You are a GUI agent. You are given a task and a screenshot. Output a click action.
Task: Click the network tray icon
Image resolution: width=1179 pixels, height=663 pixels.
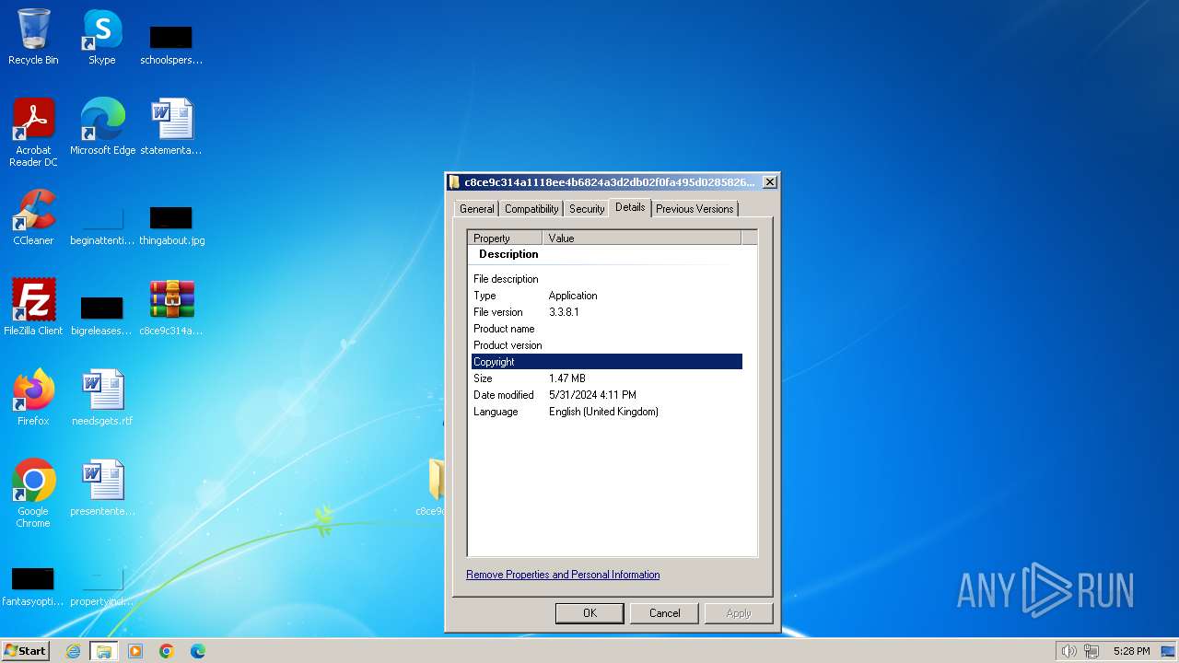pyautogui.click(x=1091, y=651)
